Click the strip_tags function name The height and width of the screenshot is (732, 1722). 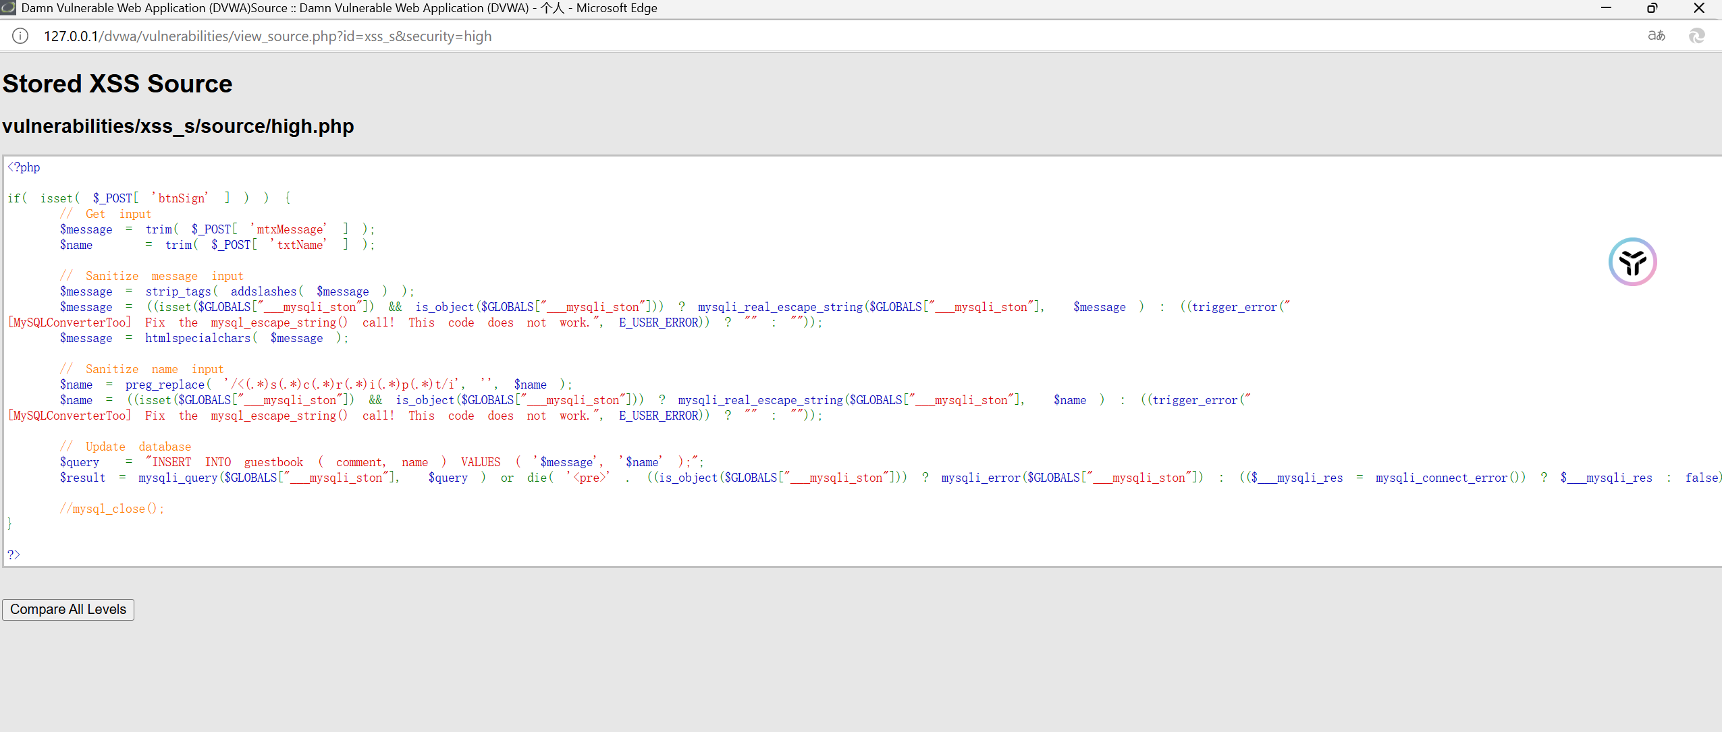[178, 291]
